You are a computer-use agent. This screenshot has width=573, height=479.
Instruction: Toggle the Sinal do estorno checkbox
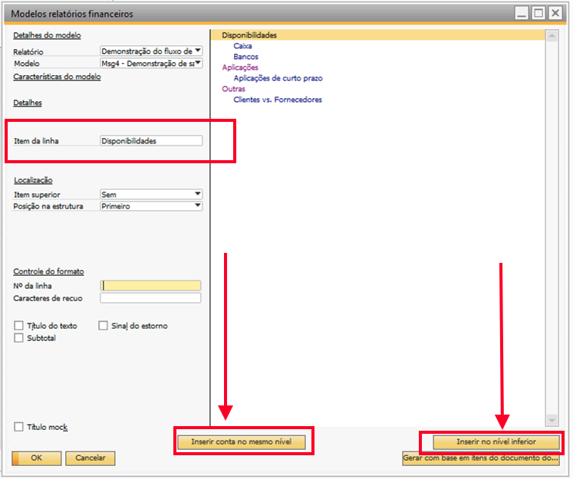tap(104, 326)
